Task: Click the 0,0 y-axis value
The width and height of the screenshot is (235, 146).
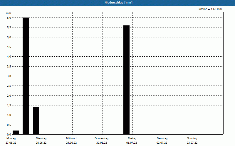Action: (9, 135)
